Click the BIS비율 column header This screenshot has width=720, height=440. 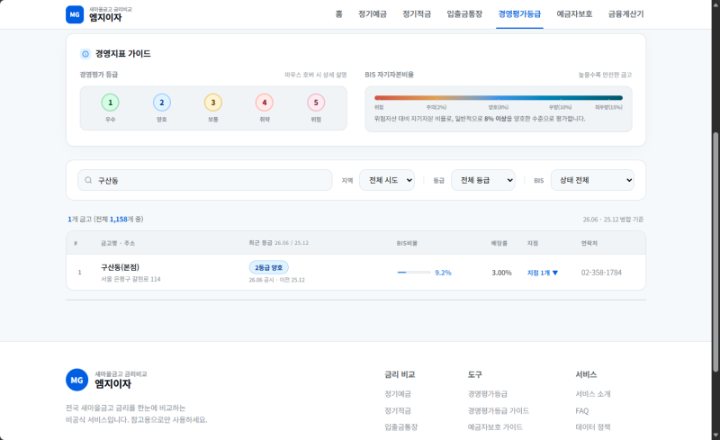407,243
